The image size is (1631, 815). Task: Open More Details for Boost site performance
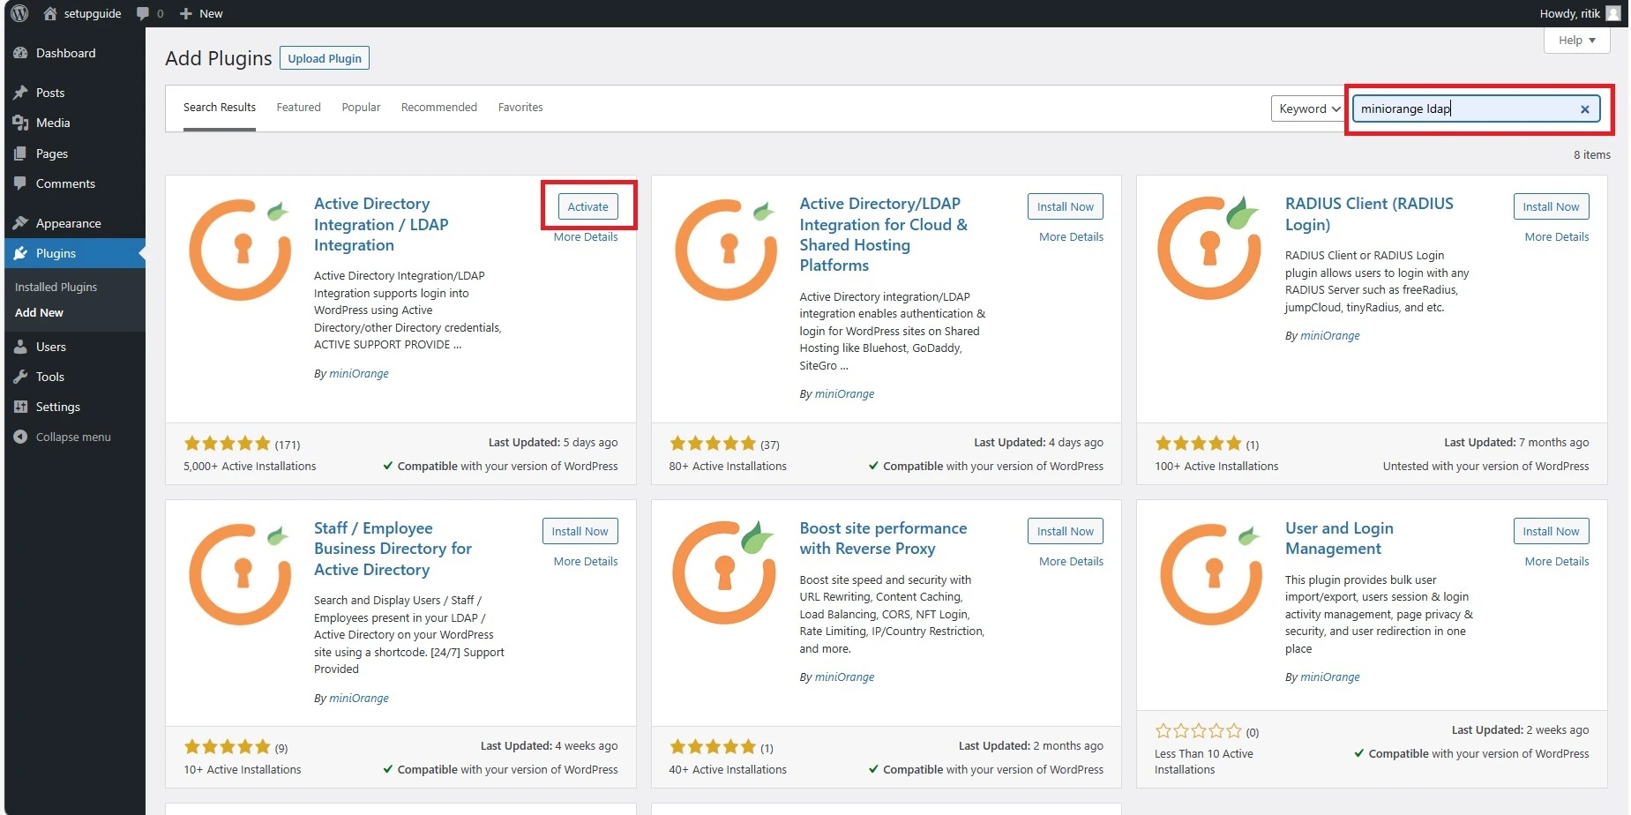pyautogui.click(x=1071, y=561)
